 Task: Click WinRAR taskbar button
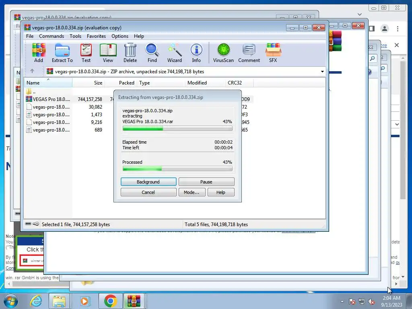[134, 301]
